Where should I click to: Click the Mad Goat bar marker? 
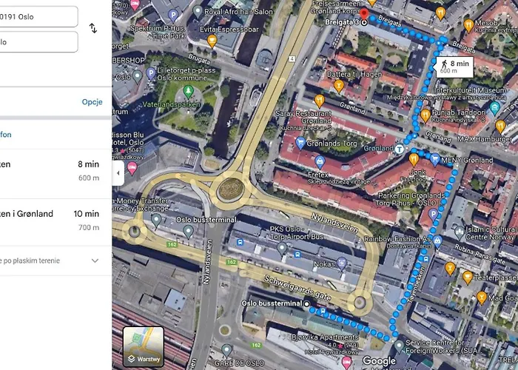coord(481,298)
